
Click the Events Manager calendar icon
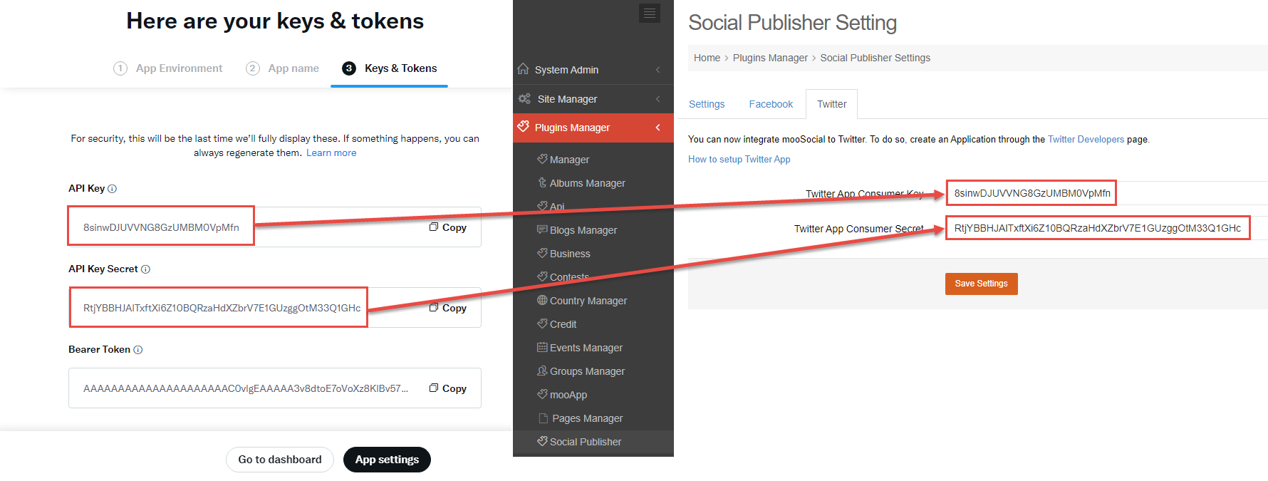coord(542,348)
